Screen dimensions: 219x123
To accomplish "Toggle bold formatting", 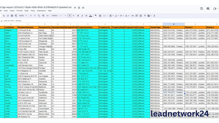I will coord(78,16).
